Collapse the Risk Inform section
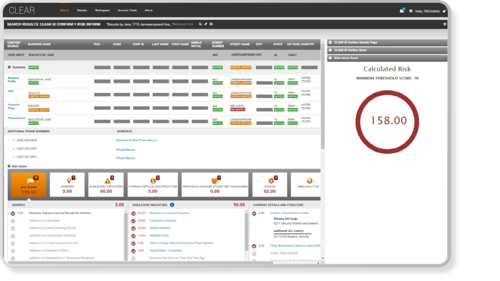This screenshot has width=500, height=281. coord(9,166)
